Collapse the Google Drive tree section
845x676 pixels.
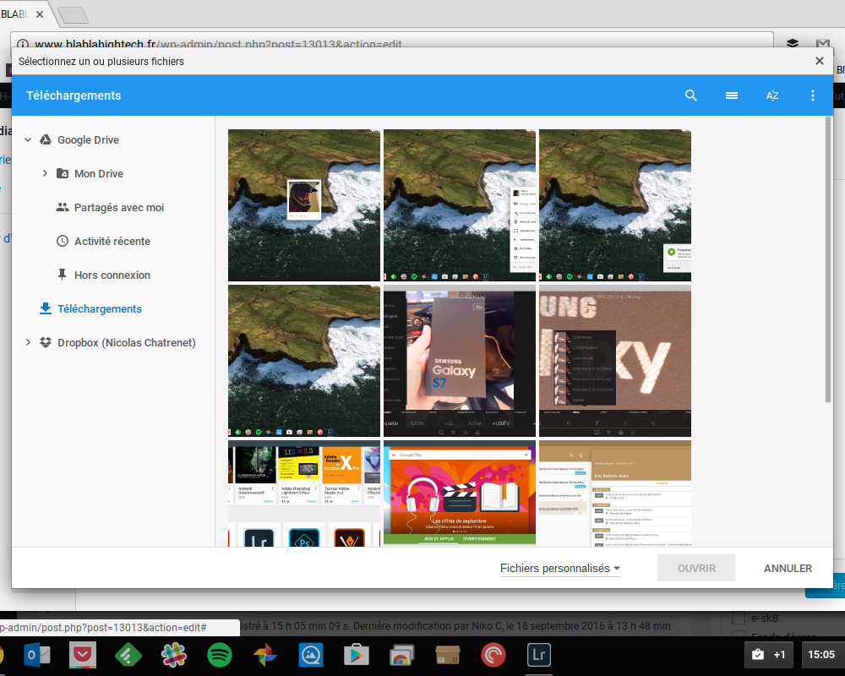[28, 140]
